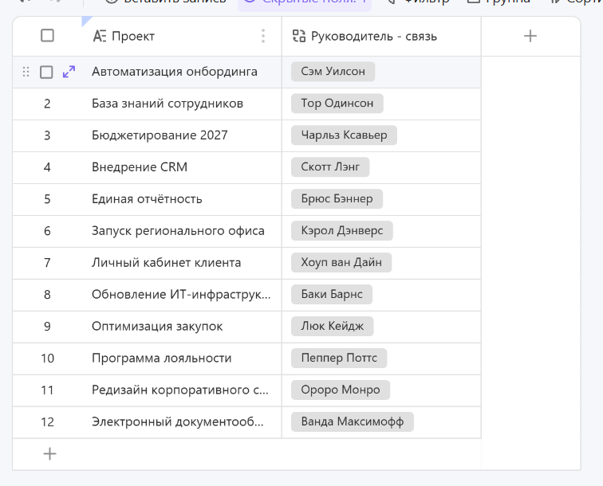Select row number 12
603x486 pixels.
(x=47, y=422)
